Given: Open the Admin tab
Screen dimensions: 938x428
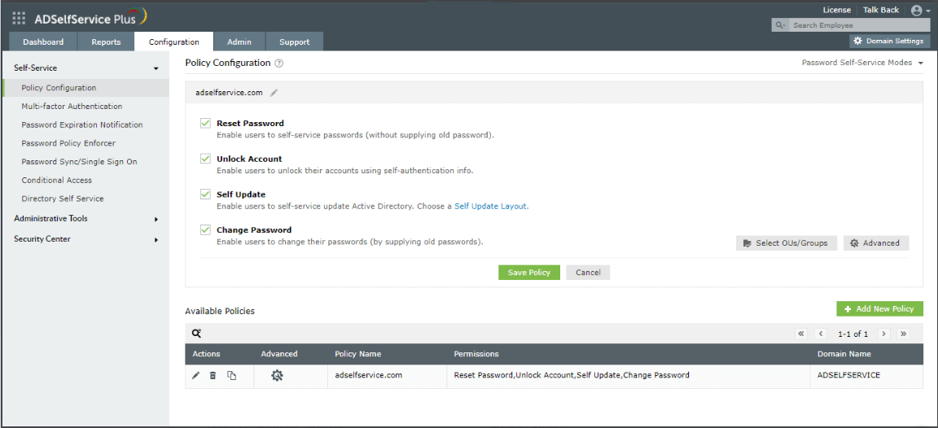Looking at the screenshot, I should [239, 42].
